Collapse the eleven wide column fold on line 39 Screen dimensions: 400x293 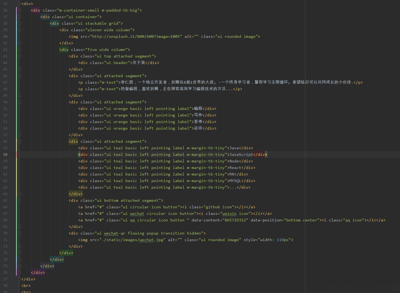(19, 30)
